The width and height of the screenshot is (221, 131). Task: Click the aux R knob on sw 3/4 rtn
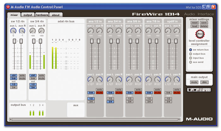(x=41, y=31)
